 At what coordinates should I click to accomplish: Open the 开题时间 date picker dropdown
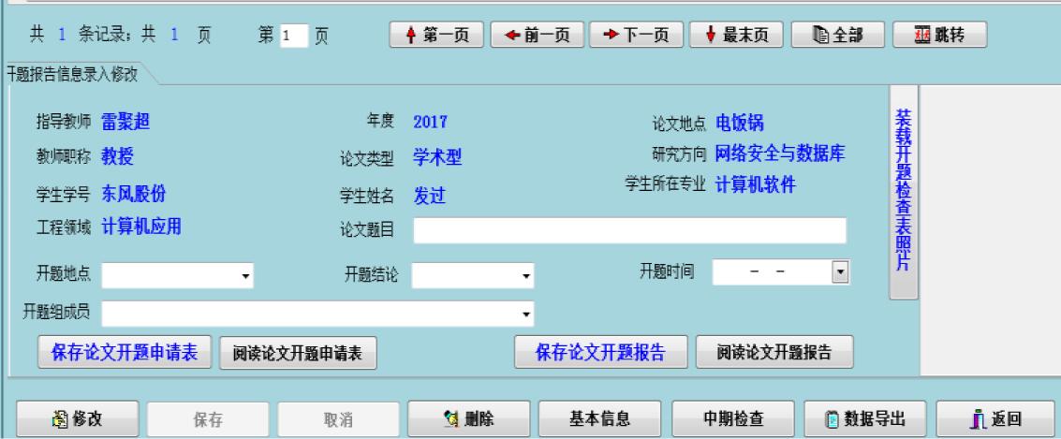coord(839,272)
